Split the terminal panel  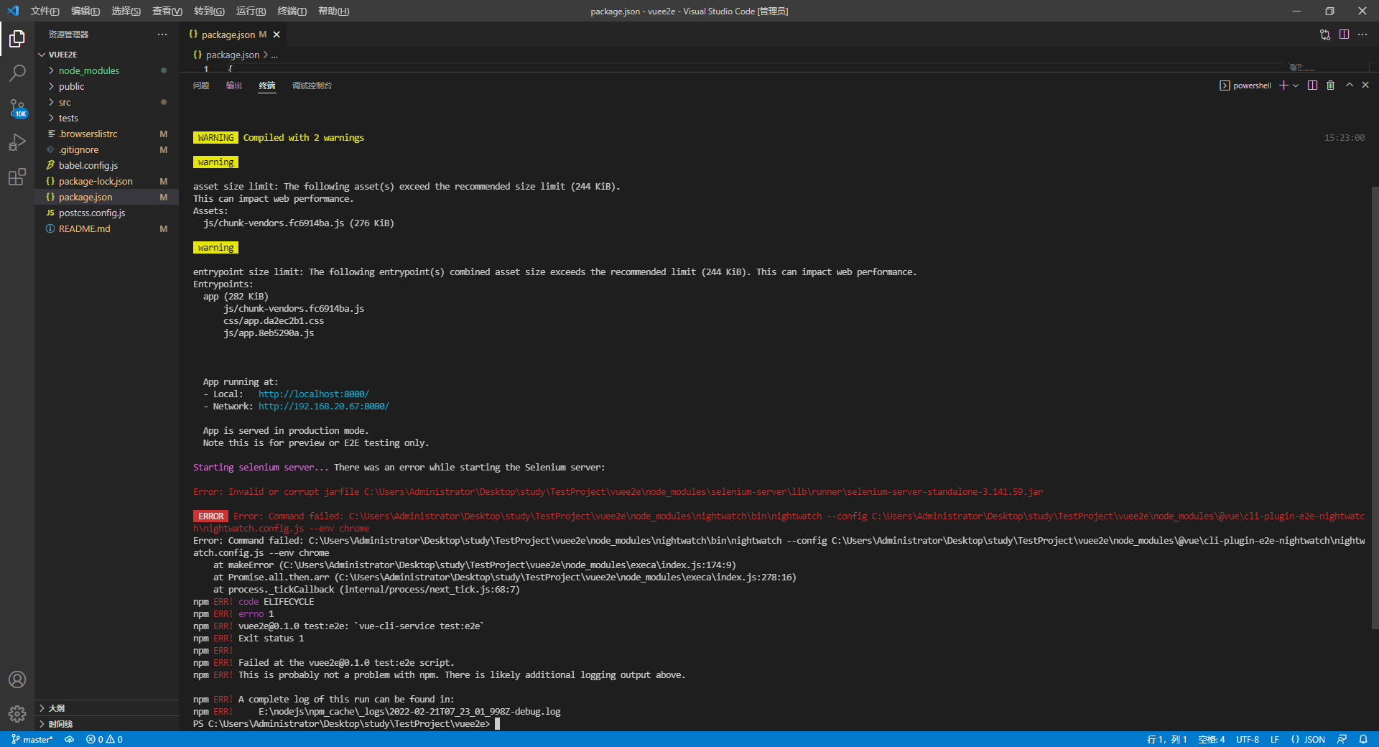coord(1312,85)
